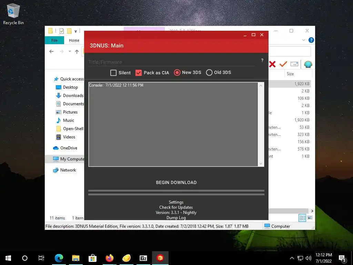
Task: Select Old 3DS radio button
Action: coord(209,72)
